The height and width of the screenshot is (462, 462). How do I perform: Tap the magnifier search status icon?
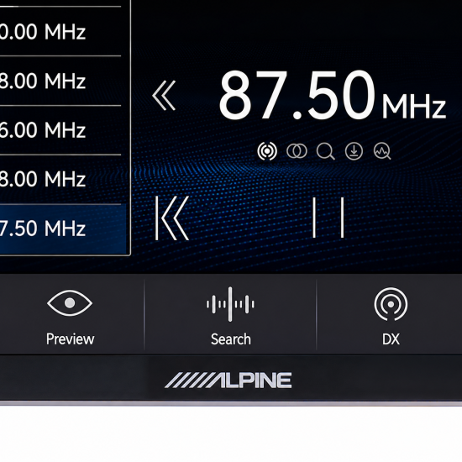point(325,151)
